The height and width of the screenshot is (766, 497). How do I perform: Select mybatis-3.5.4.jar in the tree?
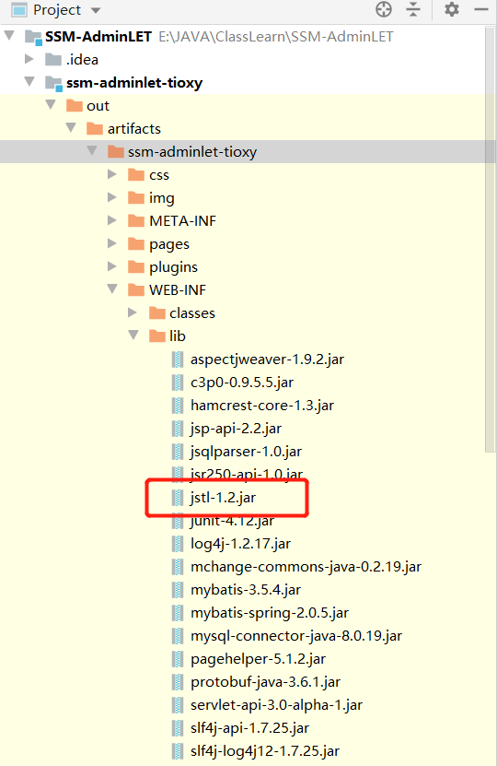pyautogui.click(x=246, y=590)
